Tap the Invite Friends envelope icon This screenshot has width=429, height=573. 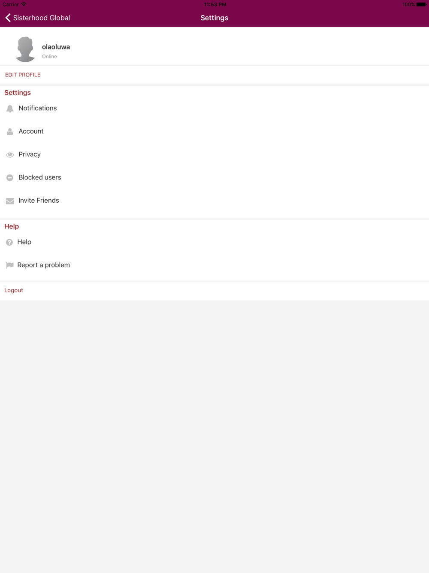pos(10,201)
